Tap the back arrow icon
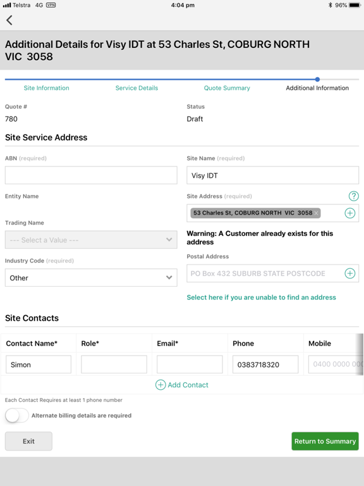Viewport: 364px width, 486px height. (x=9, y=20)
